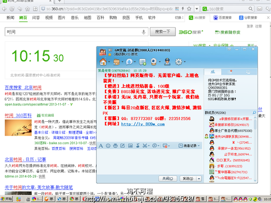Start video via the webcam icon
The height and width of the screenshot is (203, 271).
tap(154, 62)
